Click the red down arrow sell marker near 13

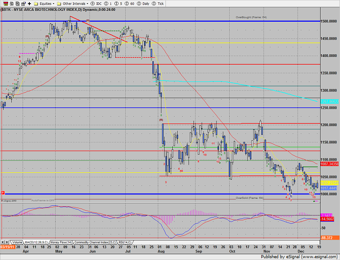19,57
